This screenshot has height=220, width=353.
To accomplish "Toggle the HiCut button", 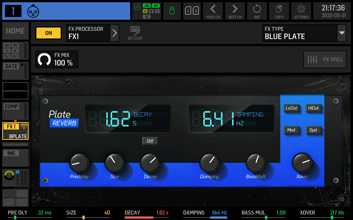I will (313, 108).
